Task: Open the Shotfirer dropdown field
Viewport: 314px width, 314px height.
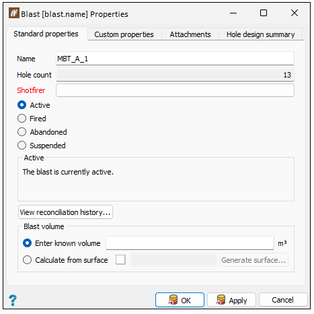Action: coord(175,90)
